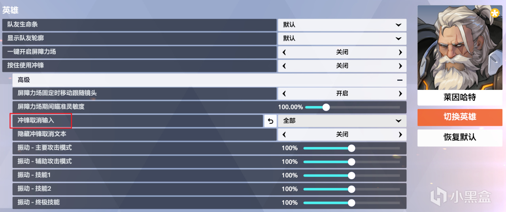Click left arrow for 屏障力场固定时移动跟随镜头
Viewport: 506px width, 212px height.
coord(284,93)
